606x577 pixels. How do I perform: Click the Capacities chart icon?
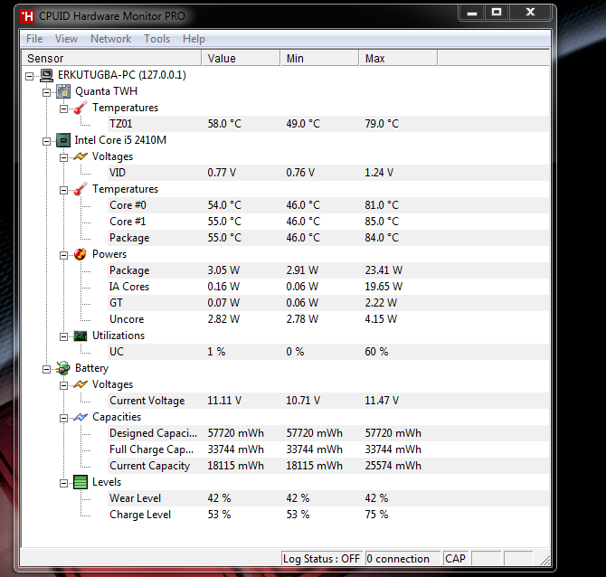tap(80, 418)
